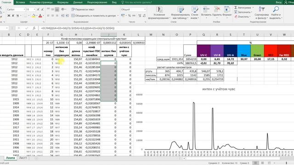Switch to Normal view in status bar
The height and width of the screenshot is (165, 294).
pyautogui.click(x=255, y=163)
